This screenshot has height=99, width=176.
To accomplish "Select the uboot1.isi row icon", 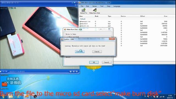I will pos(80,26).
